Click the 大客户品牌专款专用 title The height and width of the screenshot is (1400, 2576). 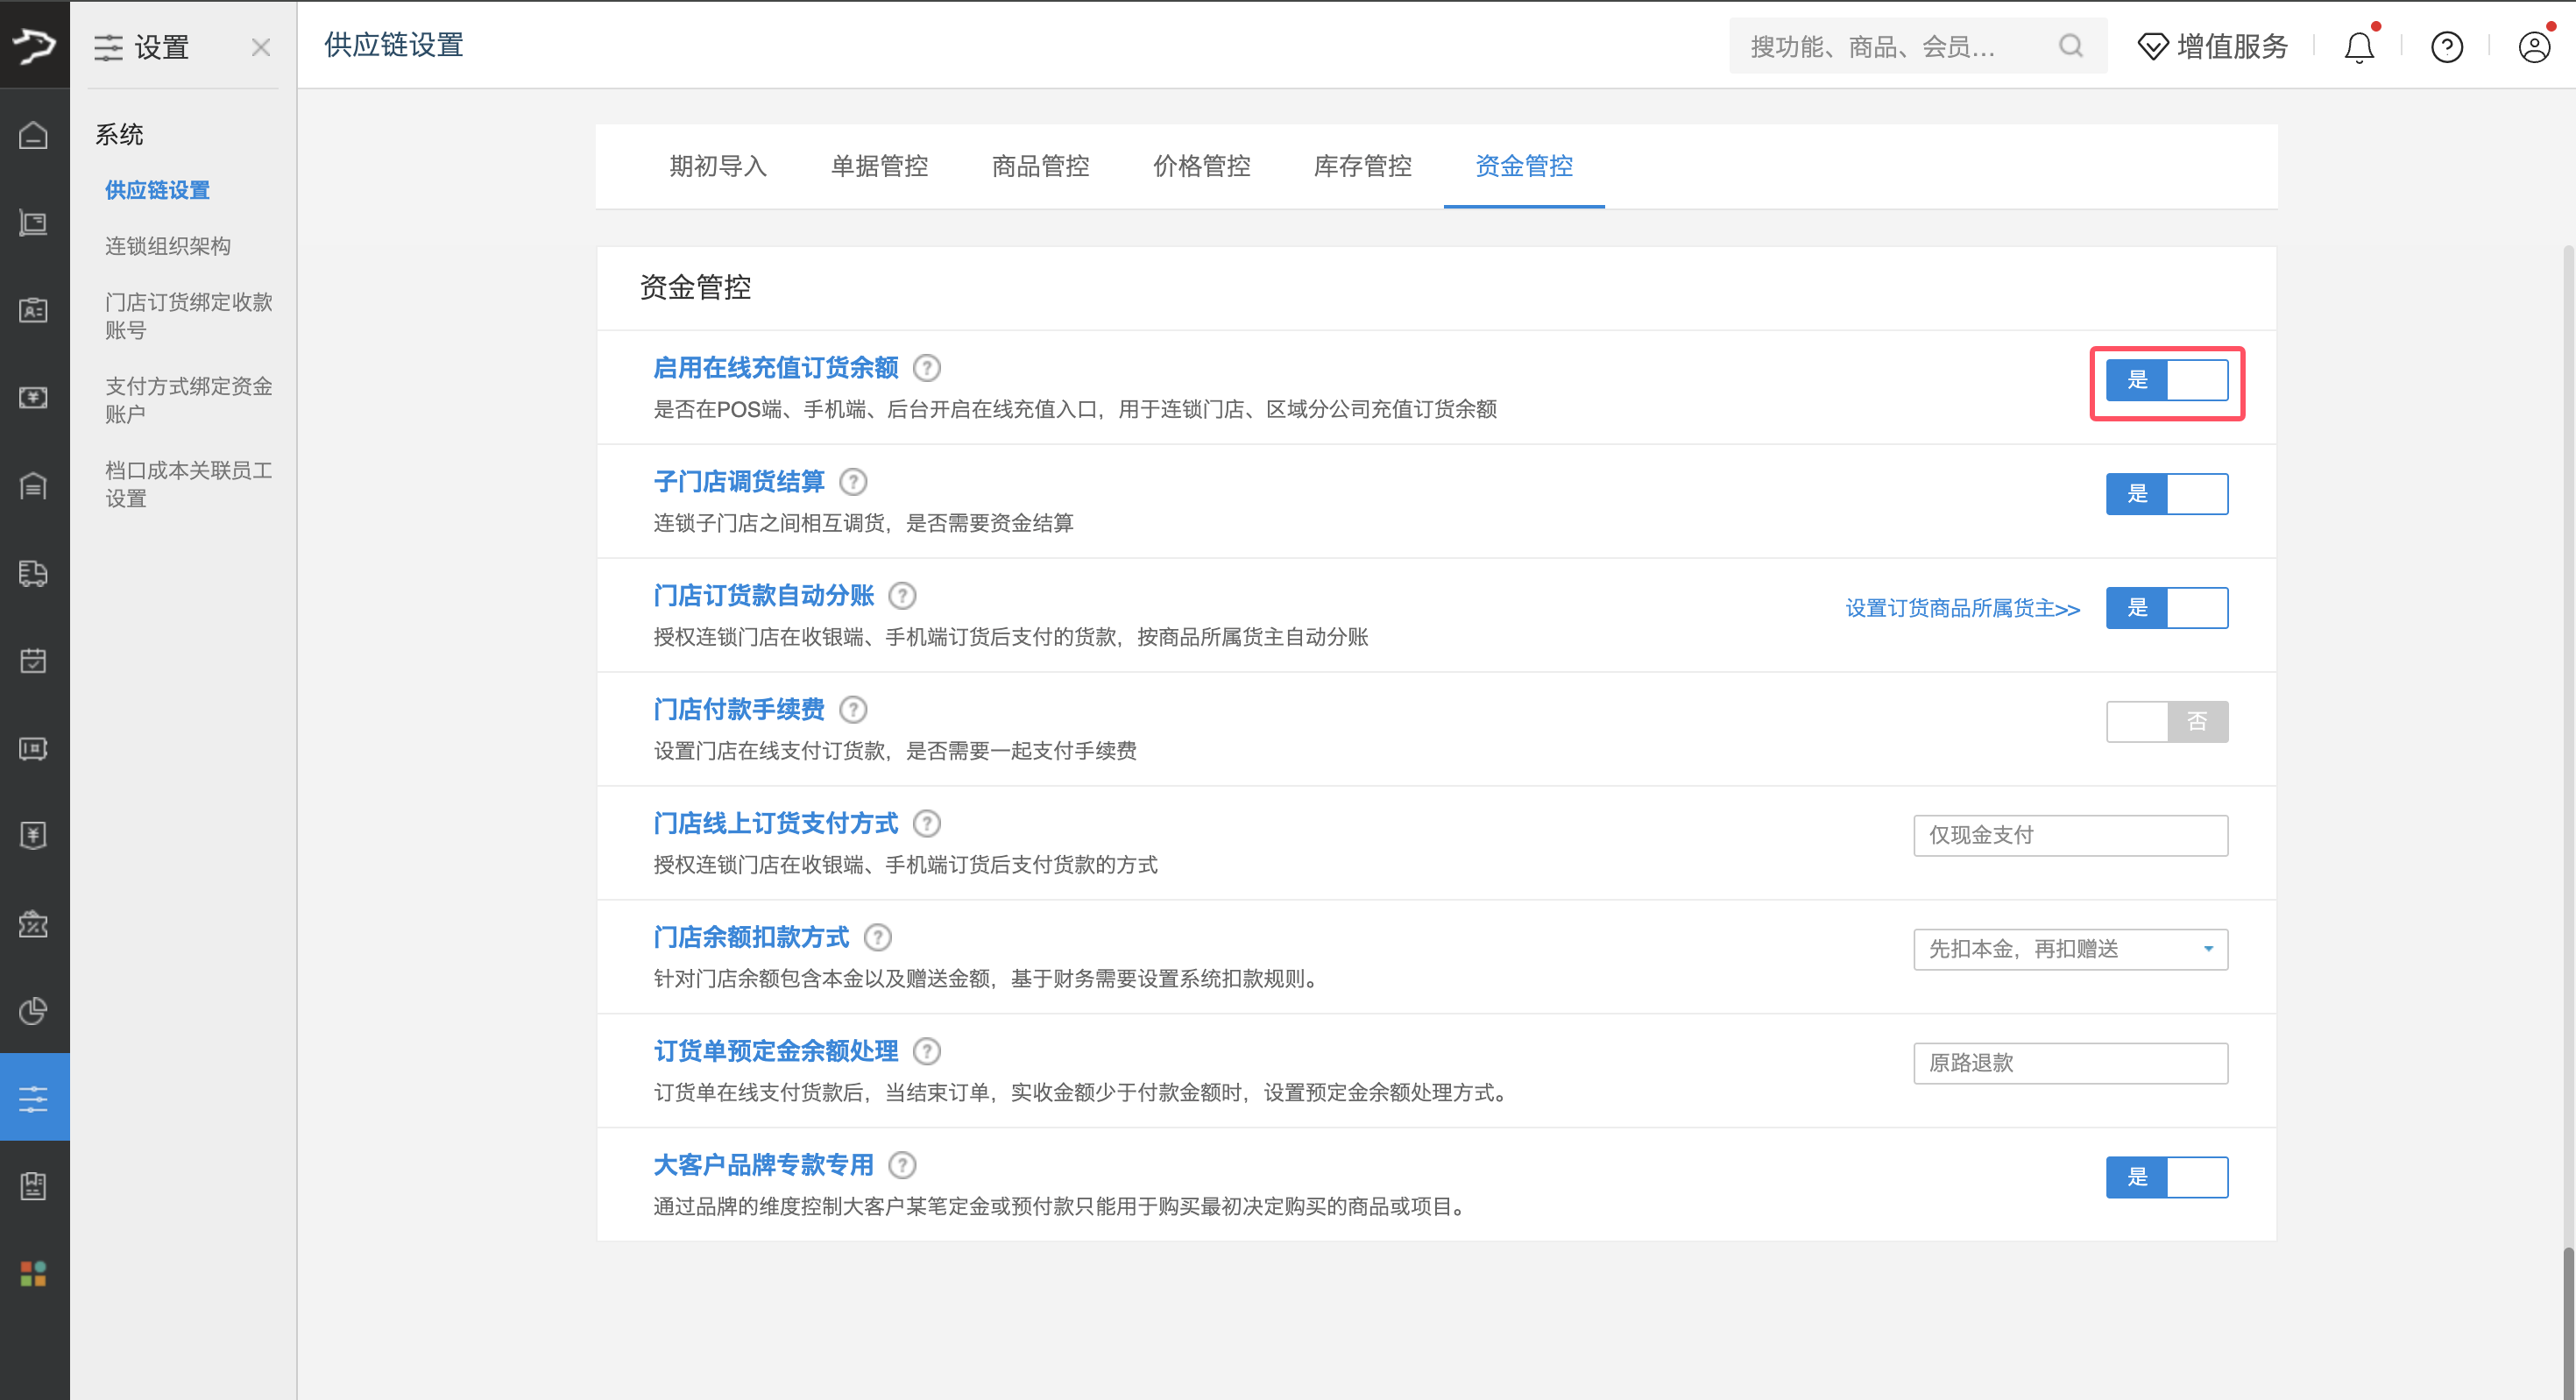763,1166
